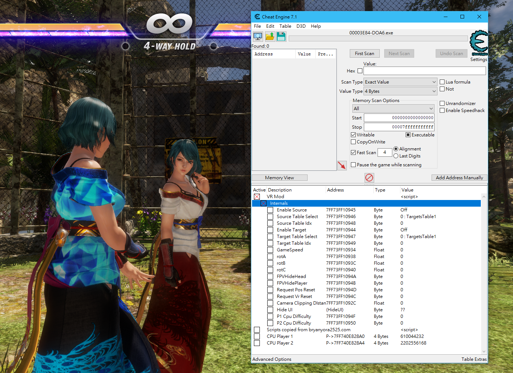Open a cheat table via folder icon
The height and width of the screenshot is (373, 513).
tap(269, 36)
